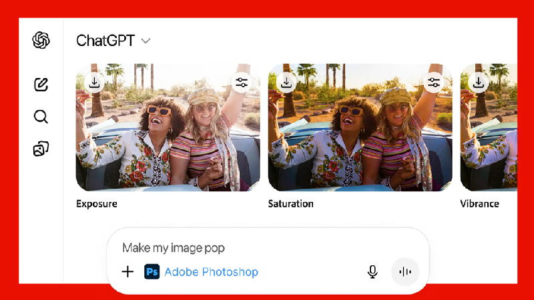
Task: Start voice mode waveform button
Action: click(x=405, y=272)
